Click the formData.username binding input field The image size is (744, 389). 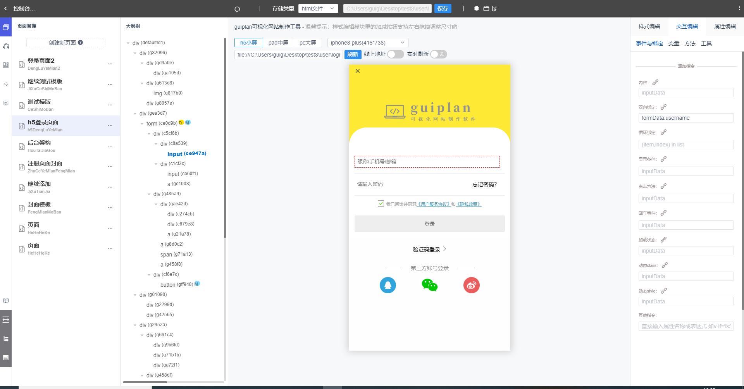tap(685, 118)
